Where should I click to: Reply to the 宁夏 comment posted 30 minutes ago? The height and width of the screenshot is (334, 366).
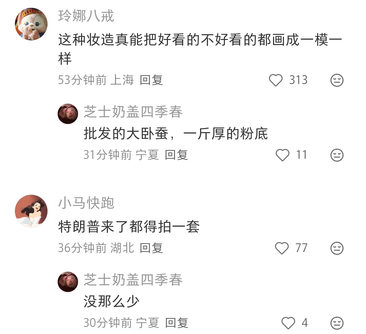pos(176,322)
